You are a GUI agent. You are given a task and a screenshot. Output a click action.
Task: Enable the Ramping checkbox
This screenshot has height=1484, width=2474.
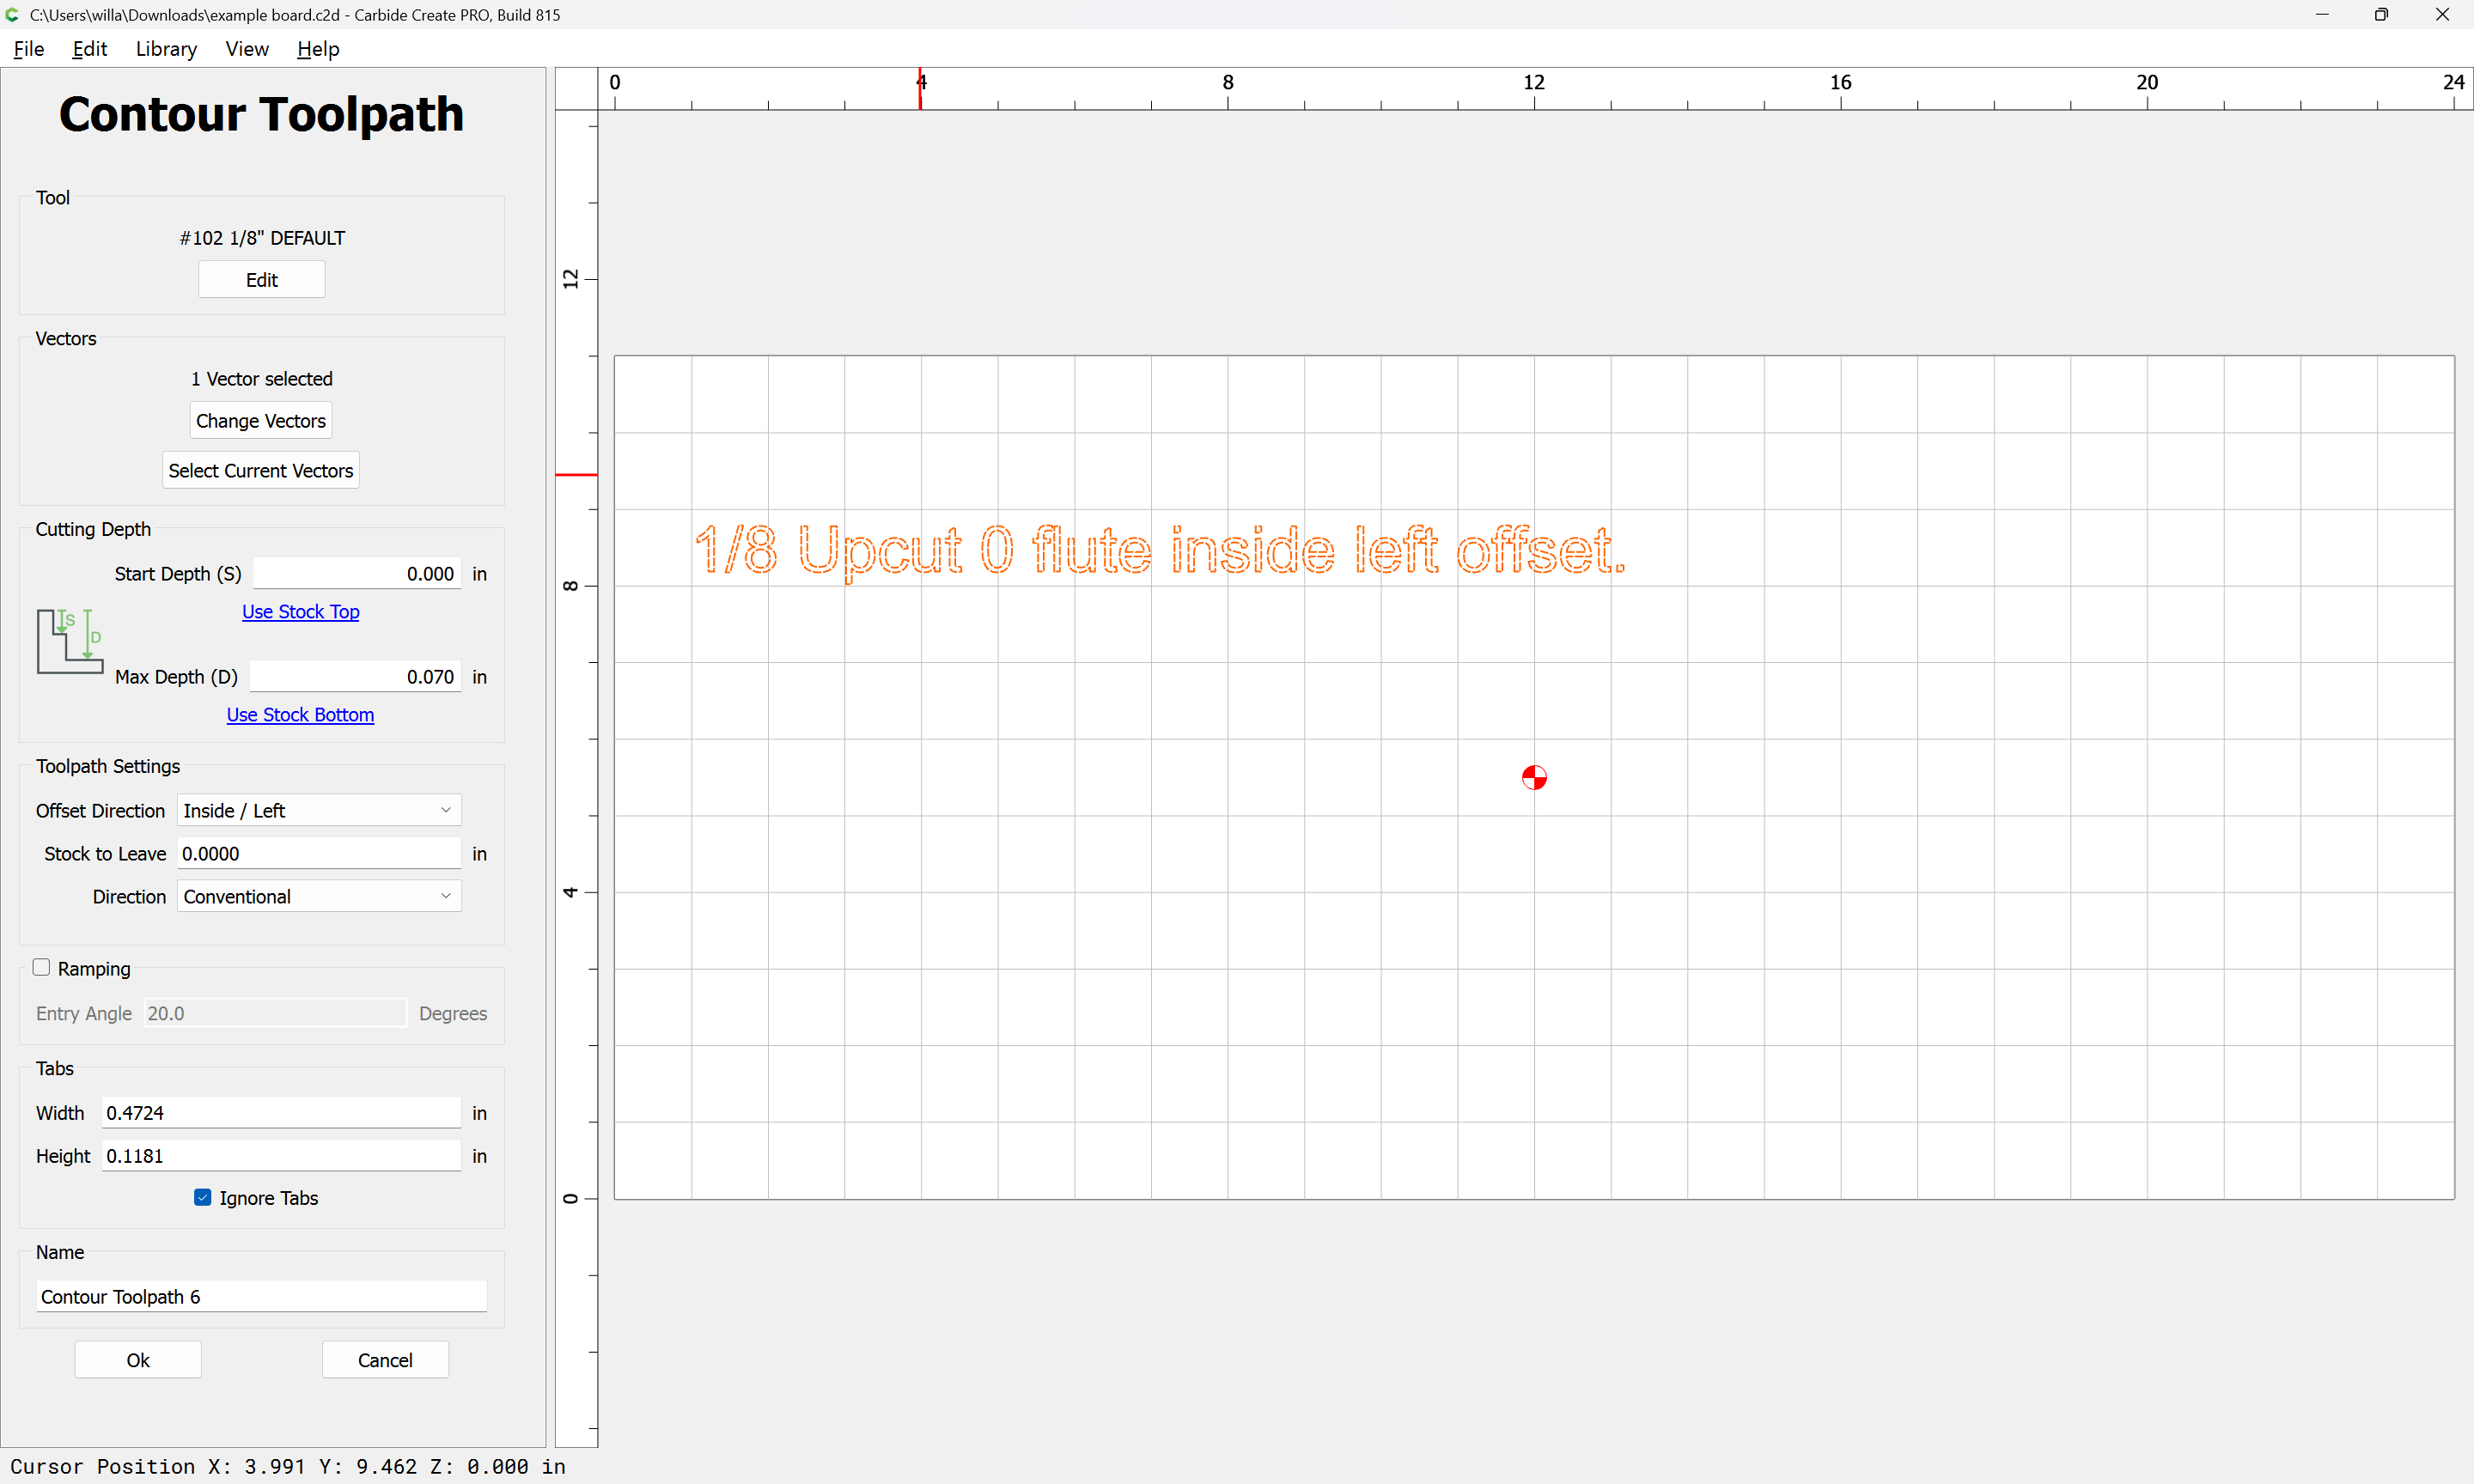[x=41, y=967]
